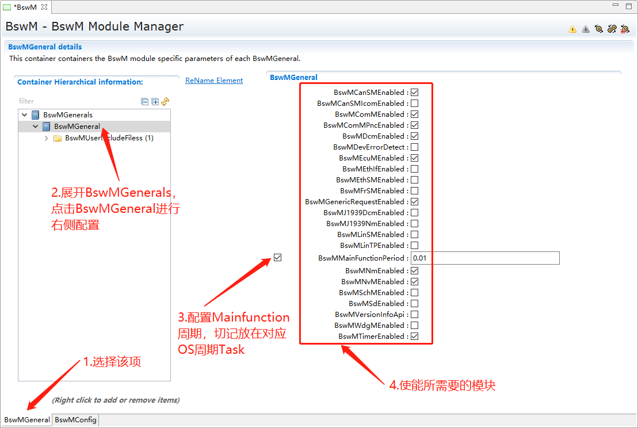Collapse the BswMGeneral child node arrow

pos(36,127)
